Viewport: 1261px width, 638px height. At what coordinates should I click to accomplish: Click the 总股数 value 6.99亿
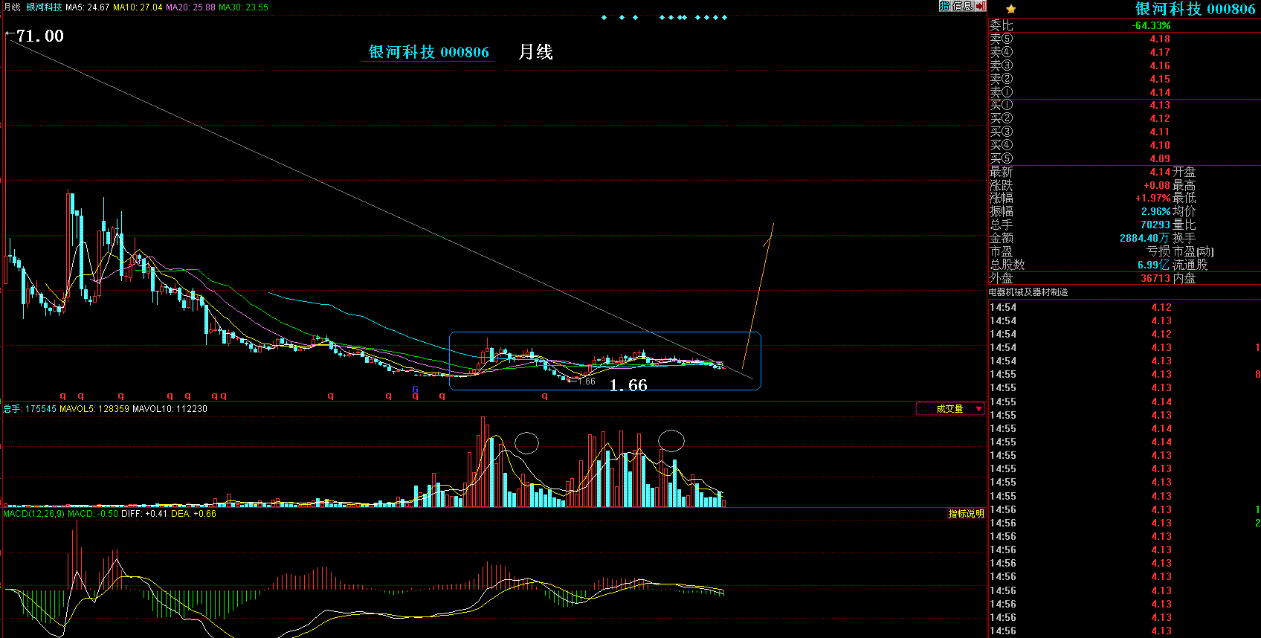1154,265
